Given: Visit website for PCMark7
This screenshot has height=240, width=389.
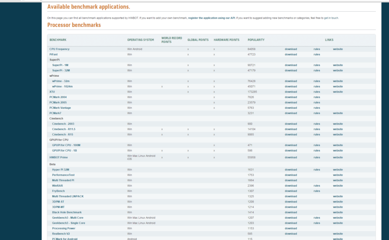Looking at the screenshot, I should (x=338, y=113).
